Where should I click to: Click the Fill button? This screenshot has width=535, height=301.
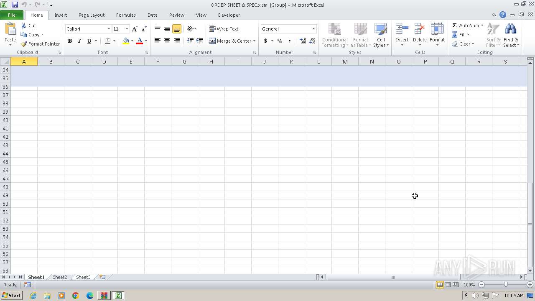coord(461,35)
